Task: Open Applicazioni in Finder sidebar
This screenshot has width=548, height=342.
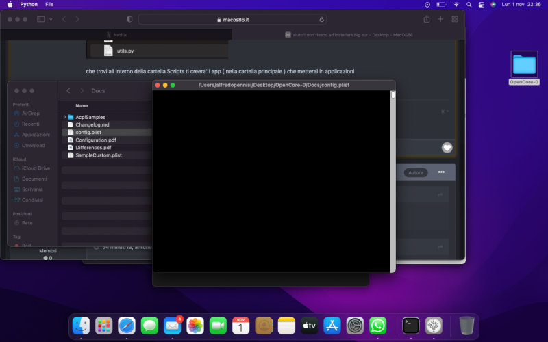Action: 32,135
